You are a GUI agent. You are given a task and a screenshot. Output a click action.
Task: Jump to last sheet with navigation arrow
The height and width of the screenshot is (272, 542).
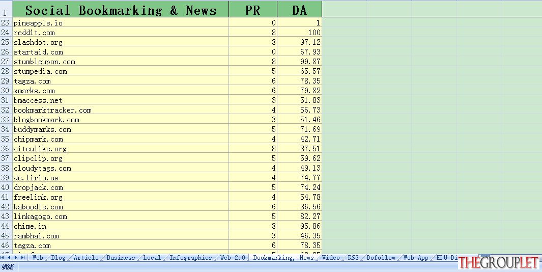pos(23,257)
